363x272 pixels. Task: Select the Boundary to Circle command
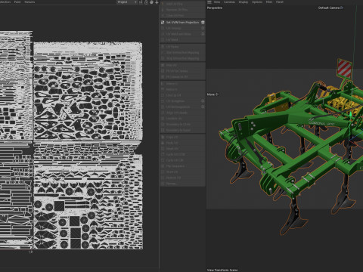click(x=183, y=124)
